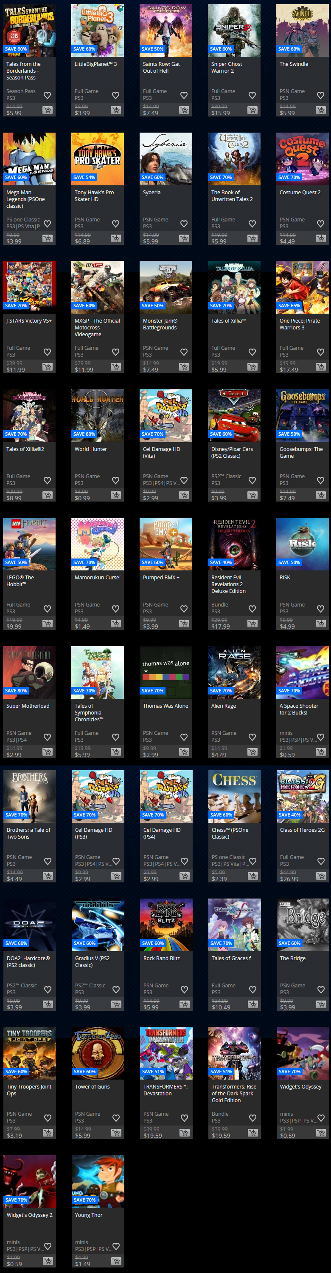Open the Young Thor title link
The width and height of the screenshot is (331, 1273).
pyautogui.click(x=89, y=1215)
